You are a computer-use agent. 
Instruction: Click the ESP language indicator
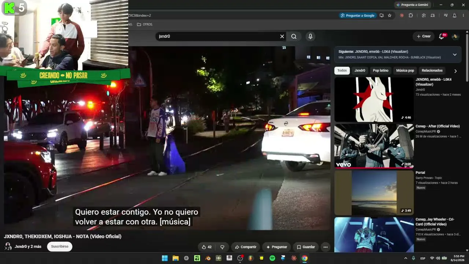tap(423, 258)
